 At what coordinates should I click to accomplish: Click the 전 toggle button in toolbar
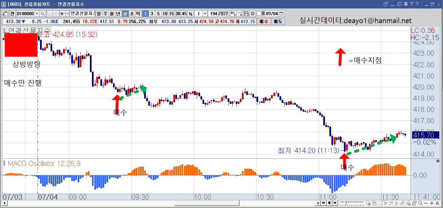coord(12,14)
